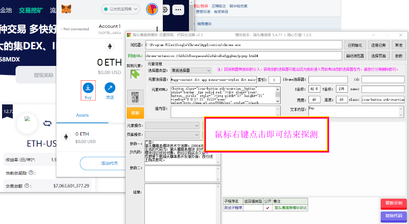Click the ETH asset row icon
The height and width of the screenshot is (224, 409).
point(66,137)
